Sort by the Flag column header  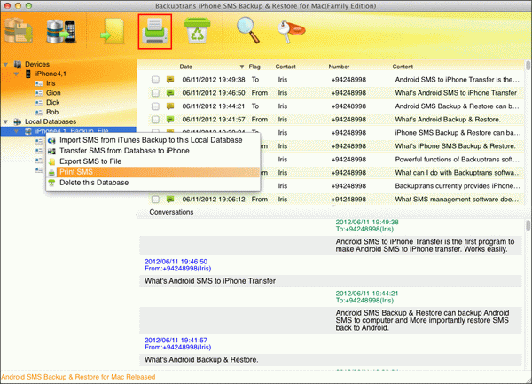(x=254, y=67)
